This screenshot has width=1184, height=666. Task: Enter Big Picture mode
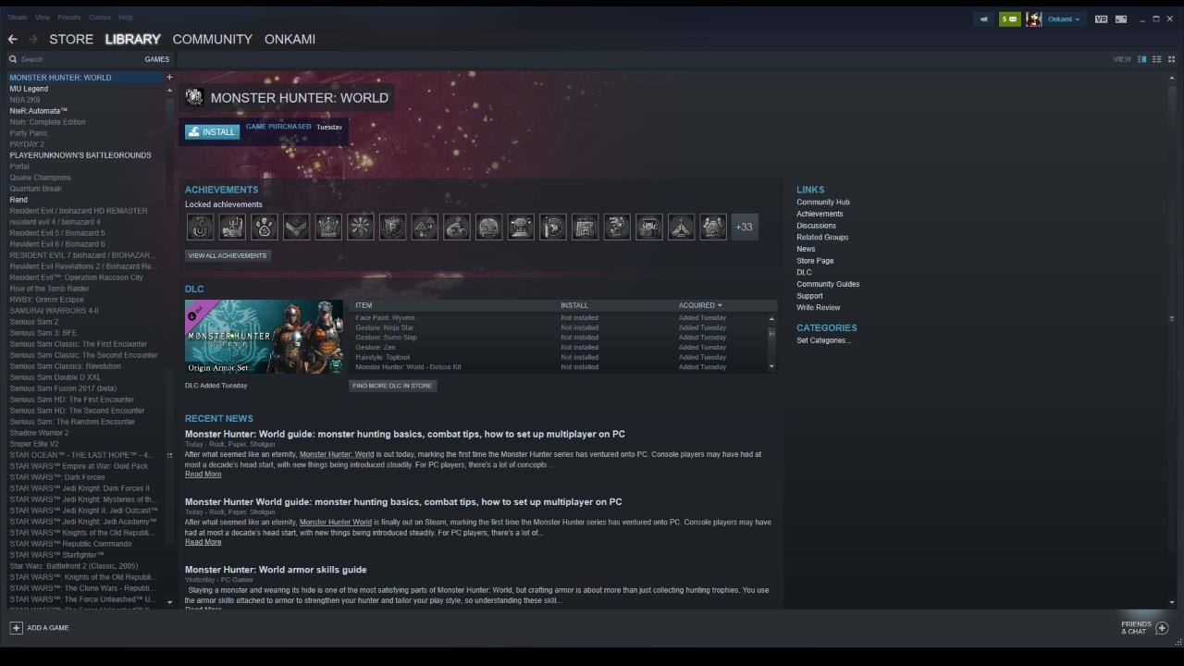pyautogui.click(x=1121, y=18)
